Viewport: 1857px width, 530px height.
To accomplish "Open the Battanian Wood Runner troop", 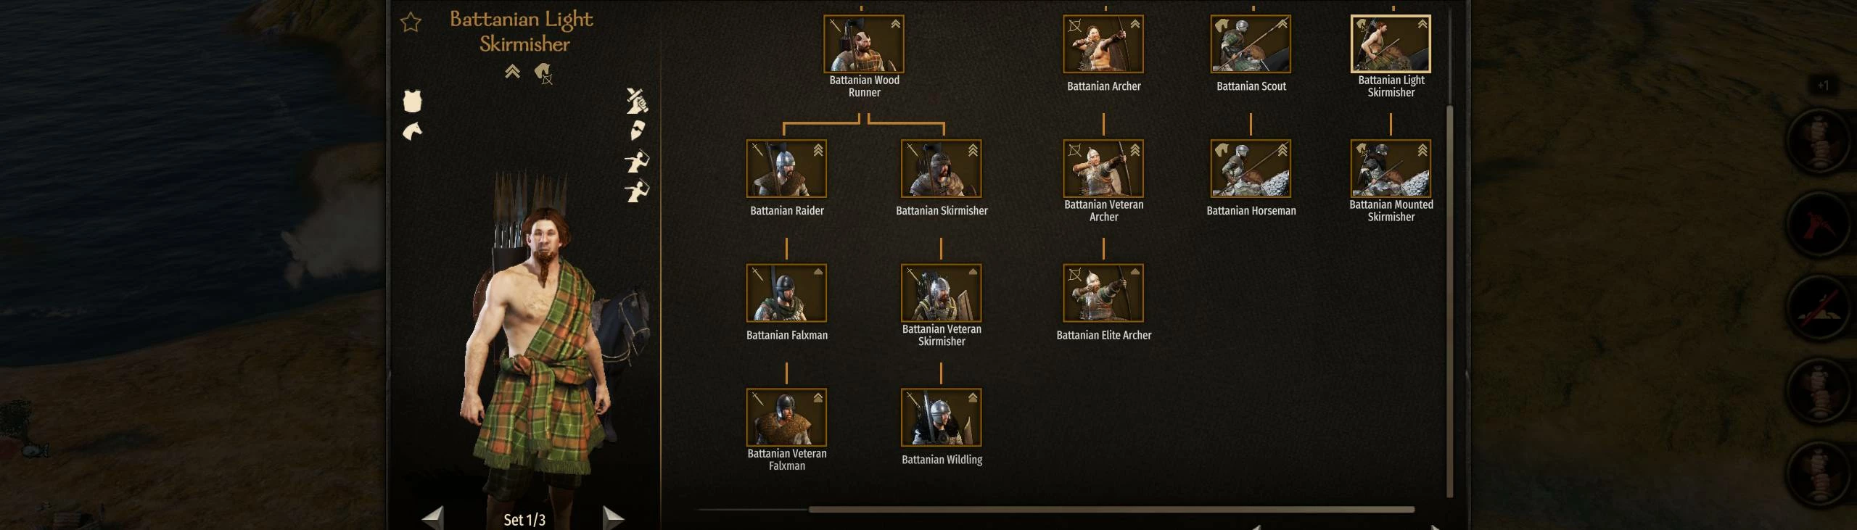I will 864,44.
